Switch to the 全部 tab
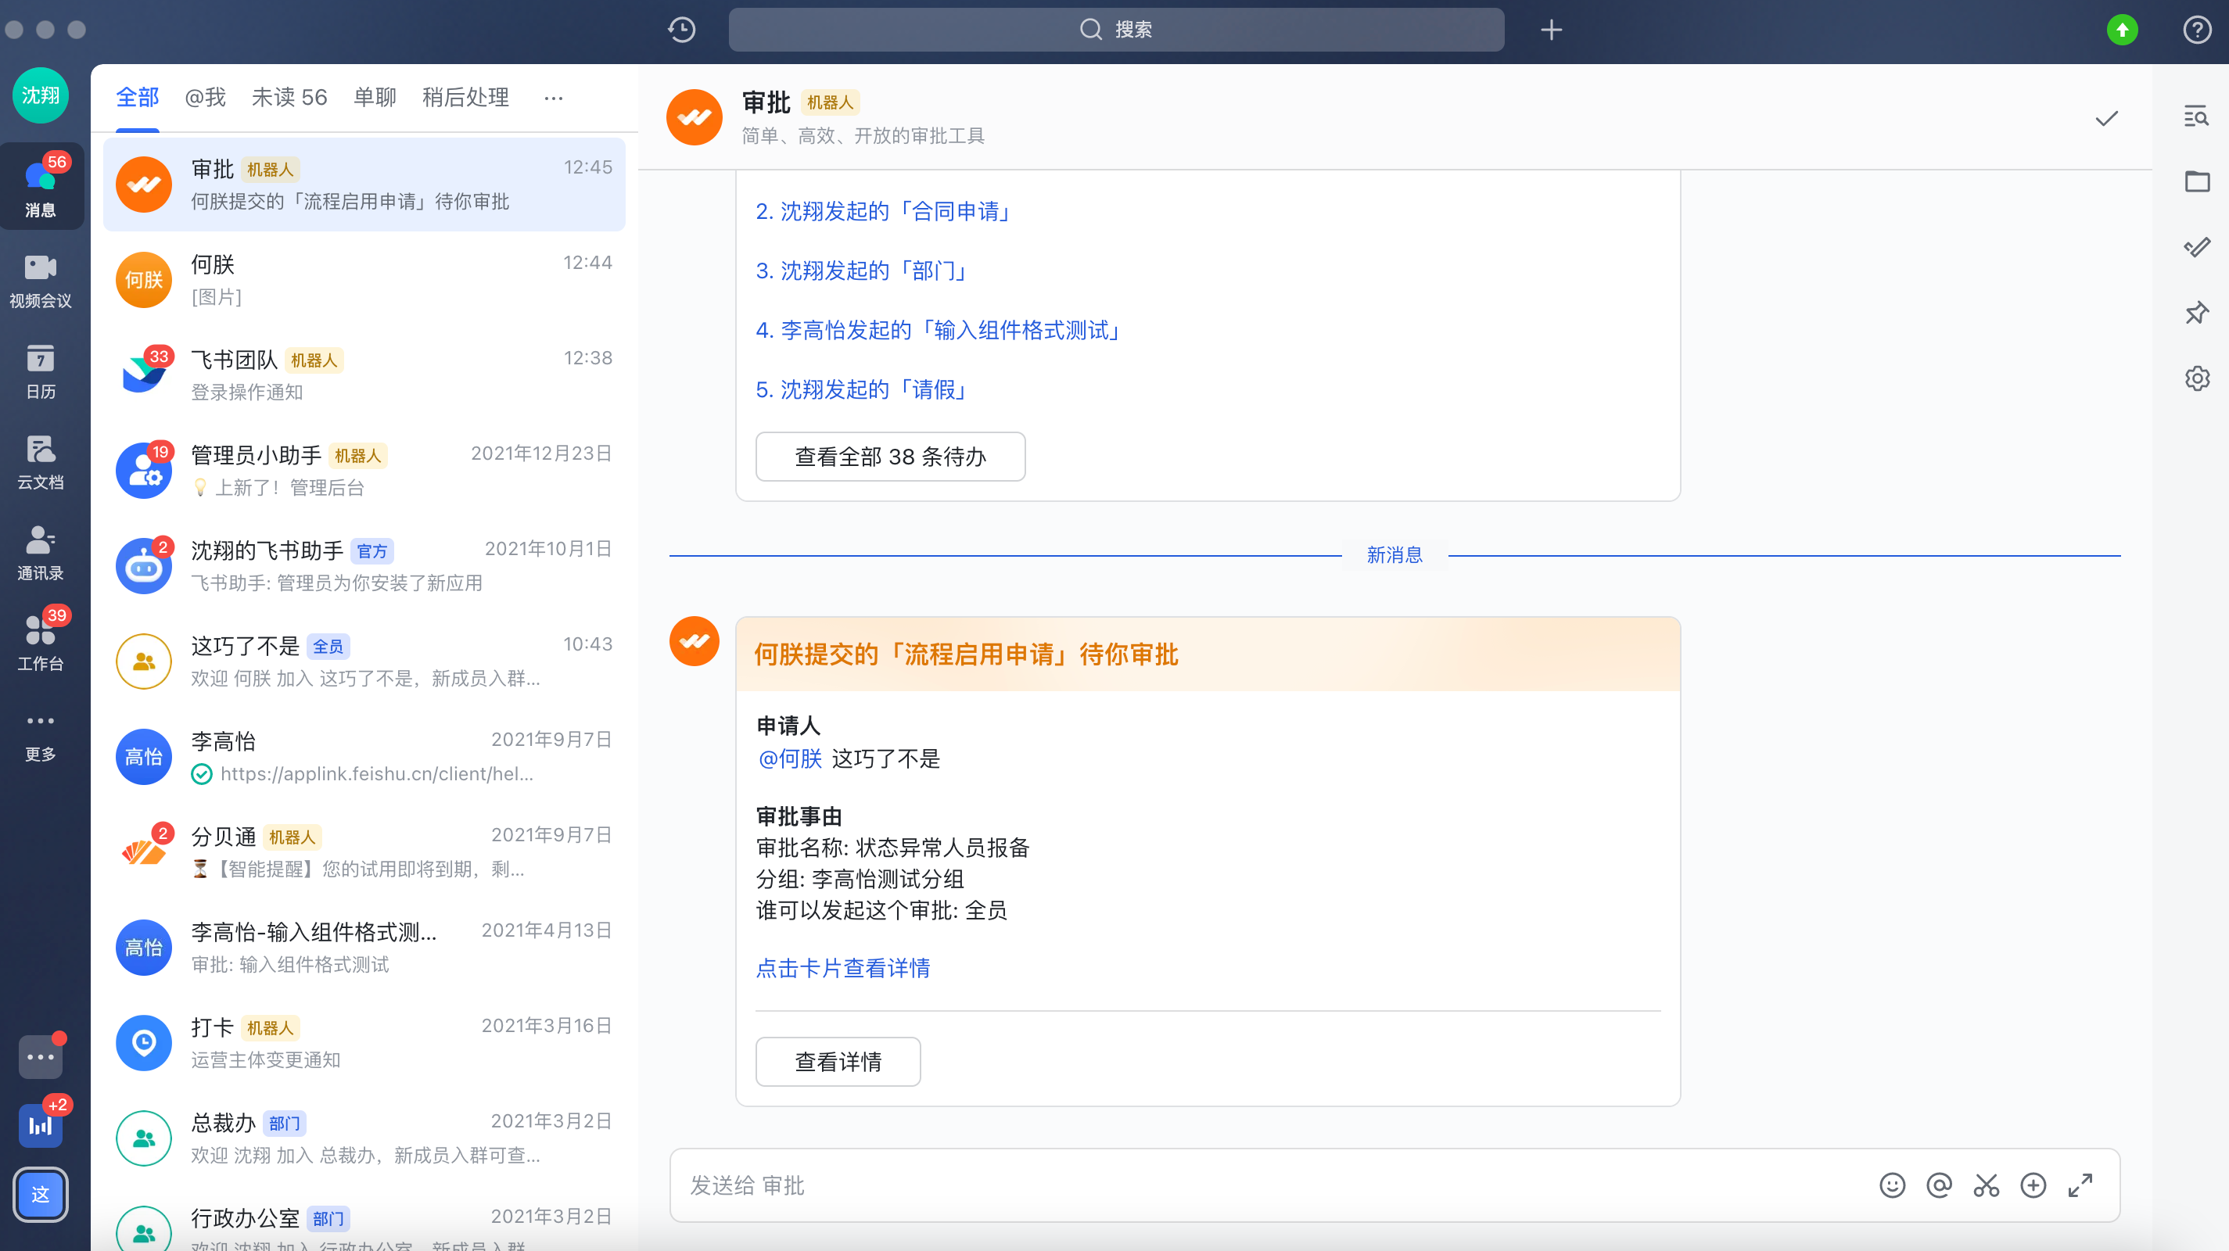2229x1251 pixels. [x=138, y=97]
